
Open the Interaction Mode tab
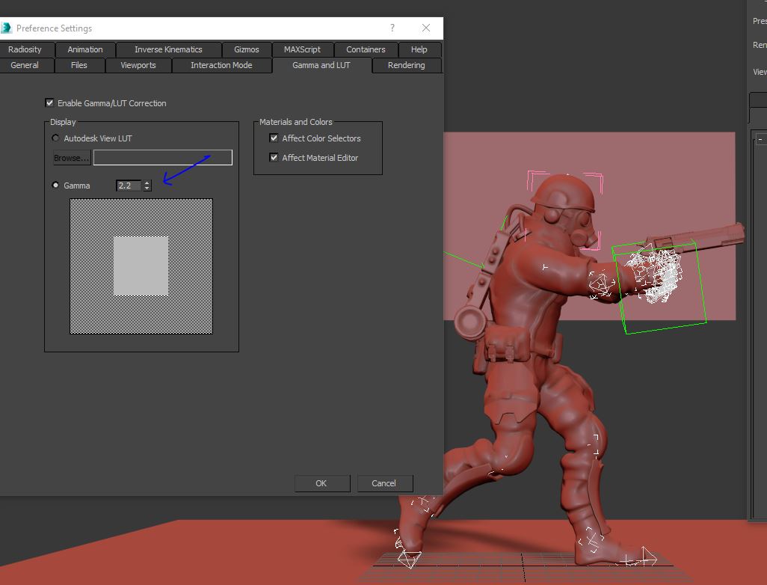pos(221,65)
